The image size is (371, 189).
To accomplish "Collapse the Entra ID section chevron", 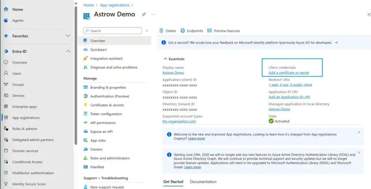I will [x=68, y=51].
